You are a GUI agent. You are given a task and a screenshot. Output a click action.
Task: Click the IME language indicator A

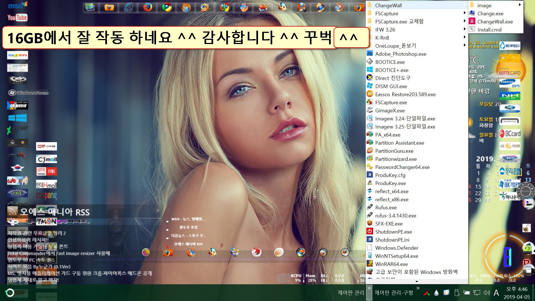[x=496, y=293]
